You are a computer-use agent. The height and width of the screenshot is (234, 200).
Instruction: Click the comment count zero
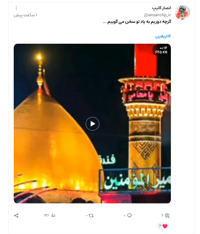[125, 216]
